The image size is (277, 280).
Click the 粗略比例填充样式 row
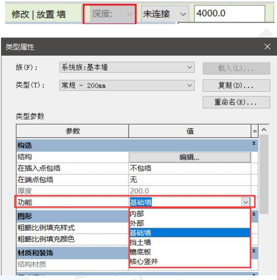tap(72, 228)
